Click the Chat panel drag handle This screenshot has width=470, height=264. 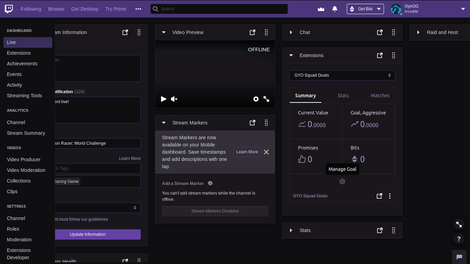coord(394,32)
